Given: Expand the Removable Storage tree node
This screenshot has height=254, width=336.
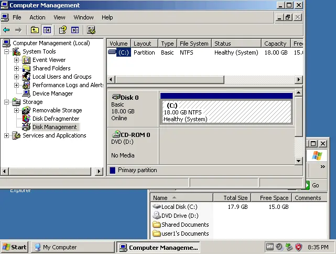Looking at the screenshot, I should [16, 110].
